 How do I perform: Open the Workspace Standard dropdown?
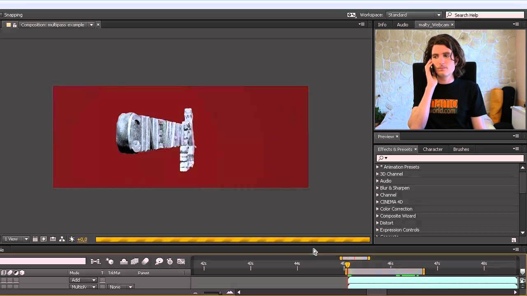click(414, 15)
